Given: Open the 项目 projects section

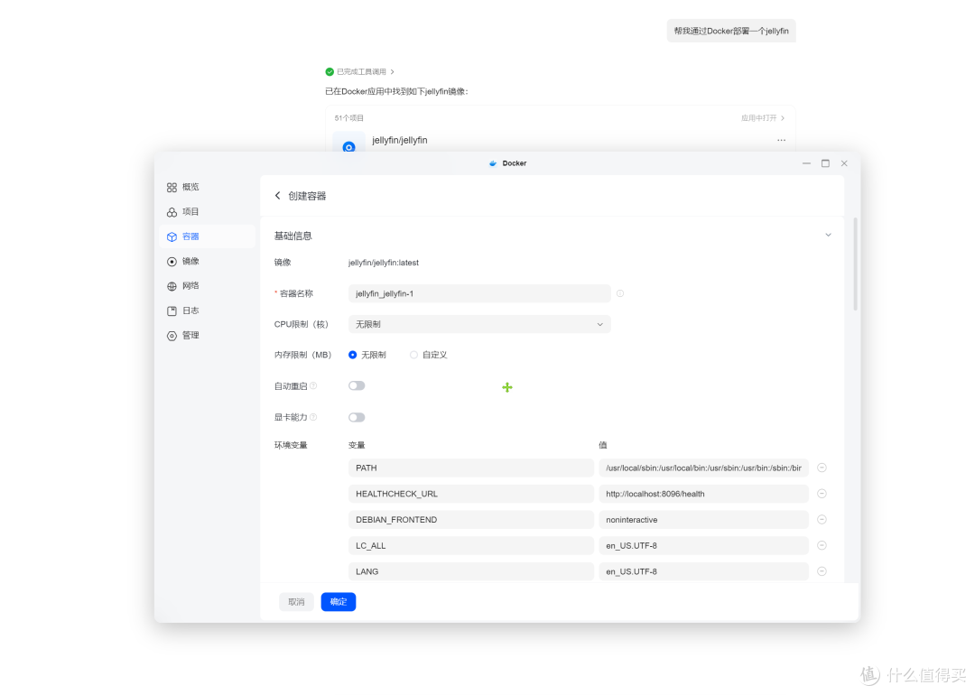Looking at the screenshot, I should click(x=207, y=212).
